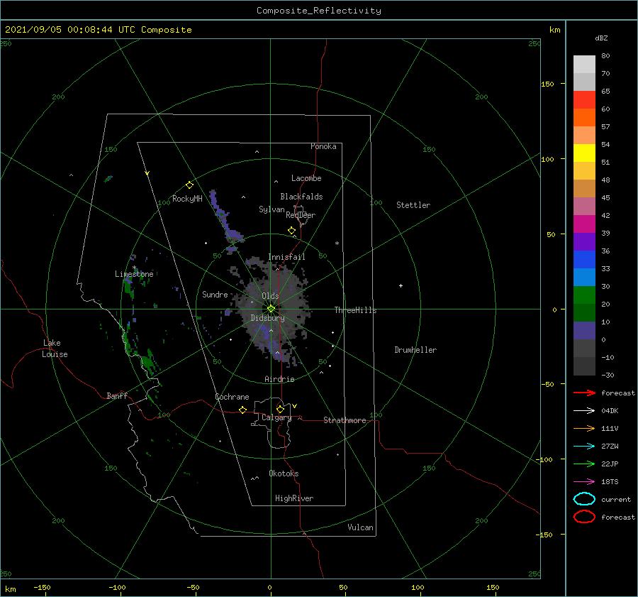Click the Limestone label

pos(134,274)
